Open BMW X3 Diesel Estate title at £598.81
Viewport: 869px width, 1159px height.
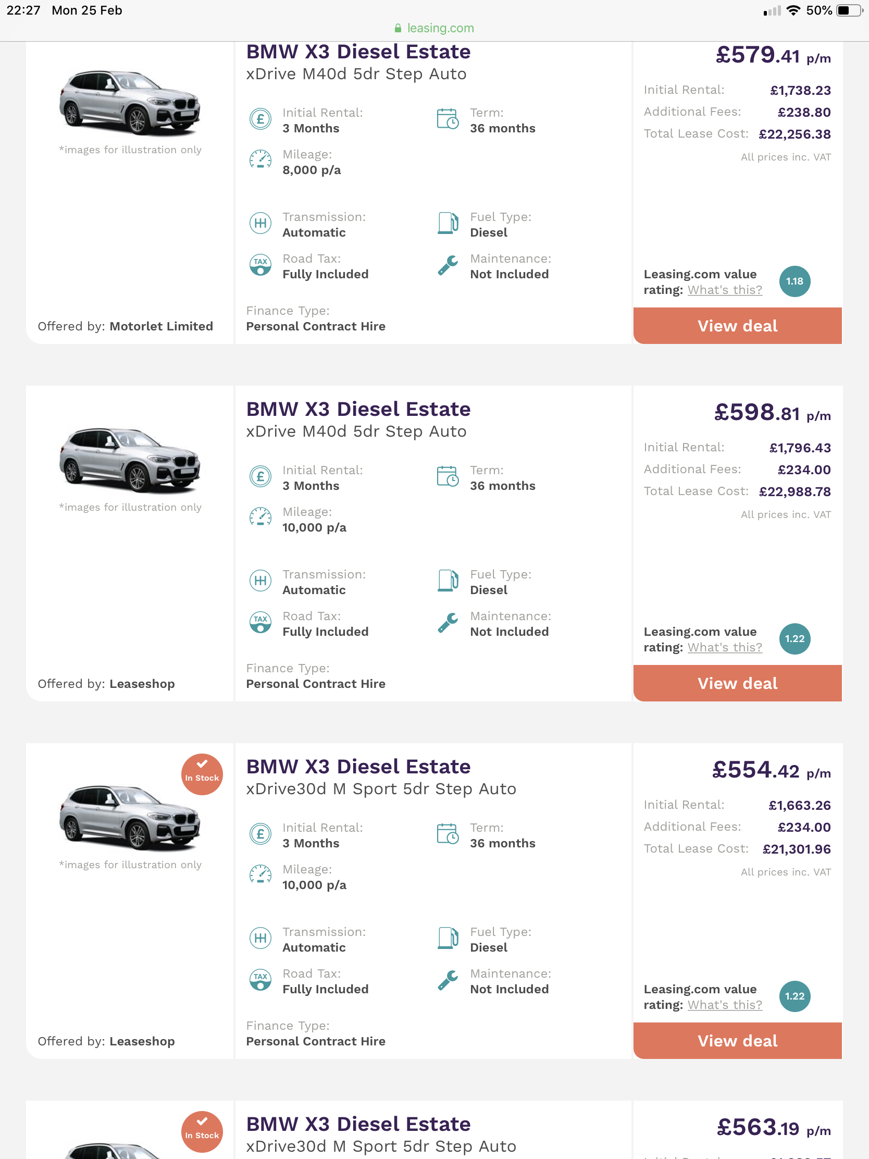click(358, 410)
